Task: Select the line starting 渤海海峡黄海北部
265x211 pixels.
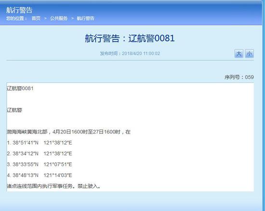Action: [68, 132]
